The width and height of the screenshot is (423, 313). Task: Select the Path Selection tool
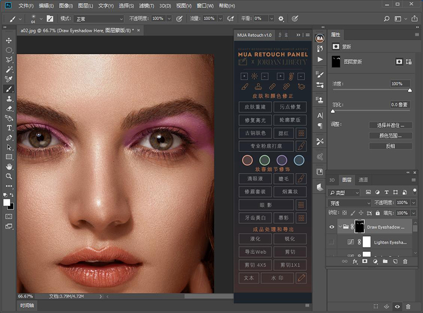coord(9,147)
